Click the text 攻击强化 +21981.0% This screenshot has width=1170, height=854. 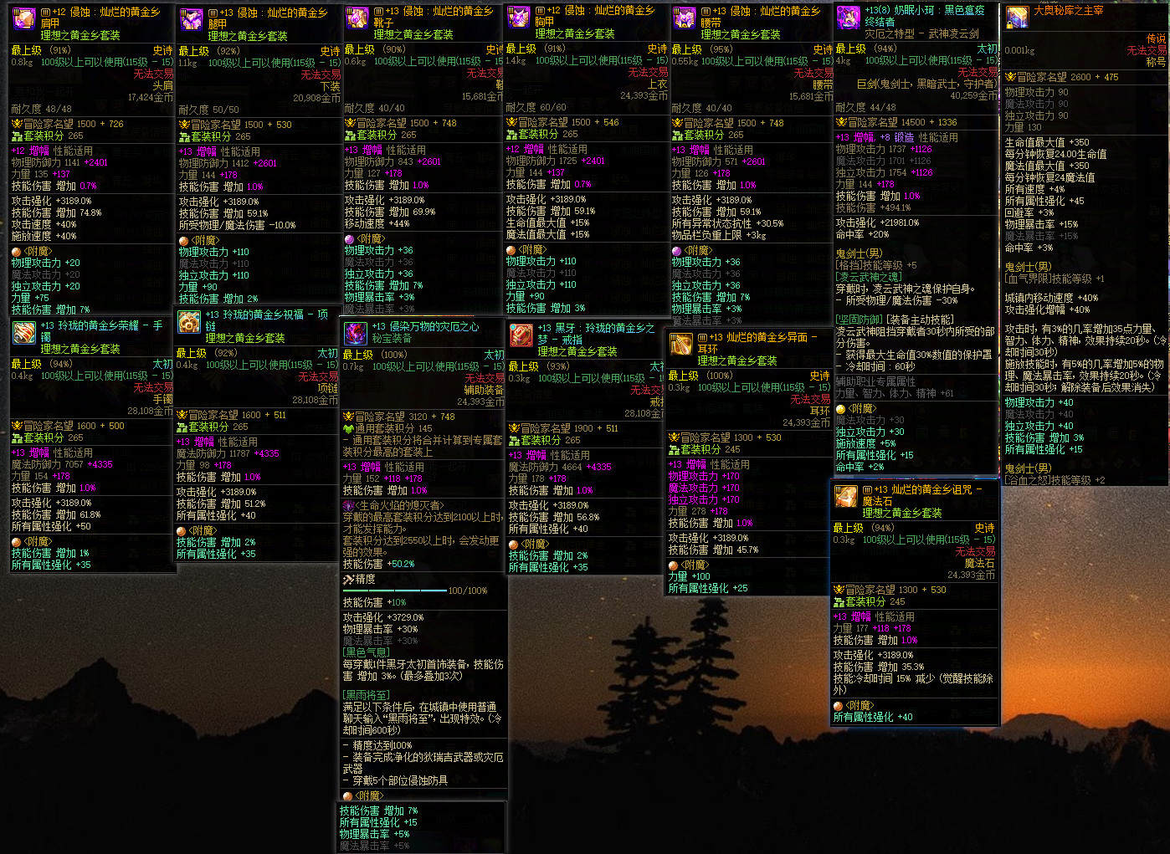point(878,223)
